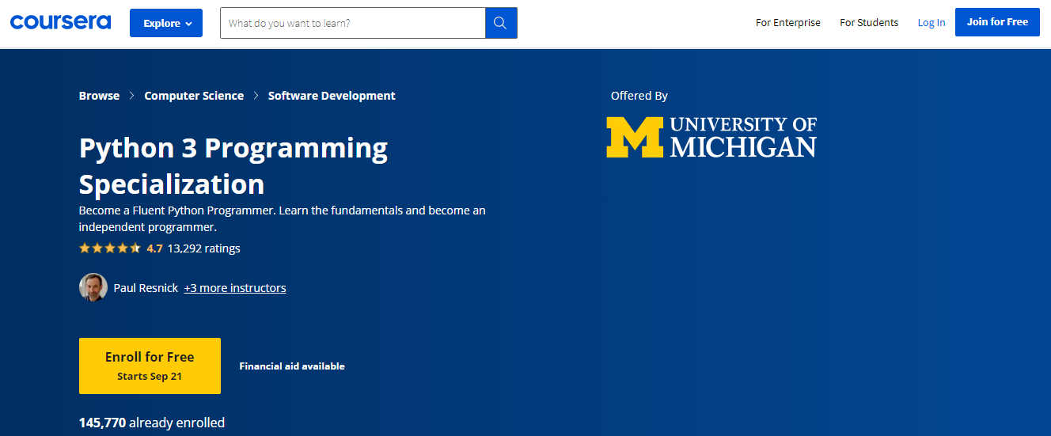
Task: Click the Enroll for Free button
Action: (x=150, y=366)
